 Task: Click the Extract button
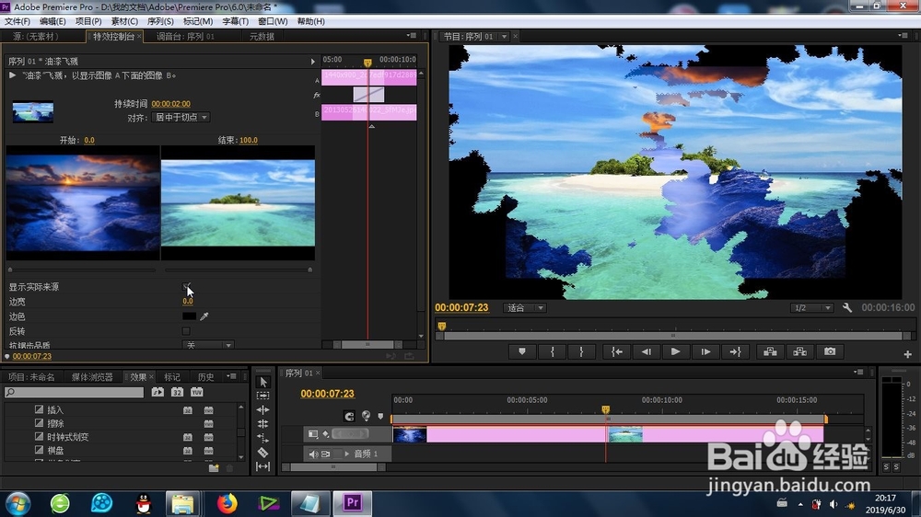(x=800, y=351)
